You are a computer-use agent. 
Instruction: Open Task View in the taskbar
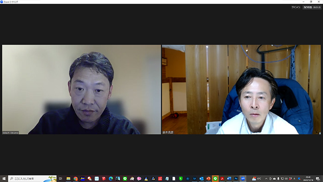60,178
